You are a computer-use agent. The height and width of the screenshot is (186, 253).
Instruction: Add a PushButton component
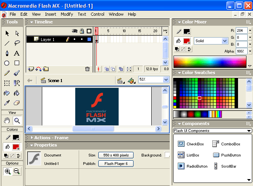(227, 155)
